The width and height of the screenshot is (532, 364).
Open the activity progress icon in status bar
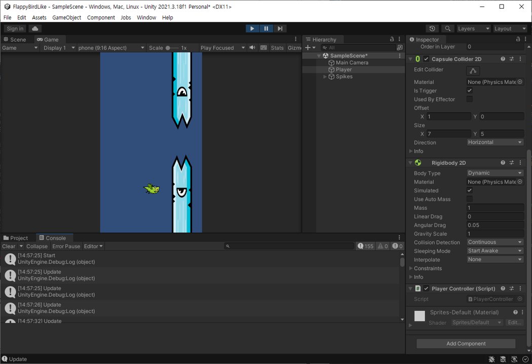tap(525, 359)
